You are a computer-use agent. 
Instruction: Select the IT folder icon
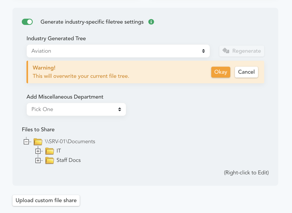50,151
